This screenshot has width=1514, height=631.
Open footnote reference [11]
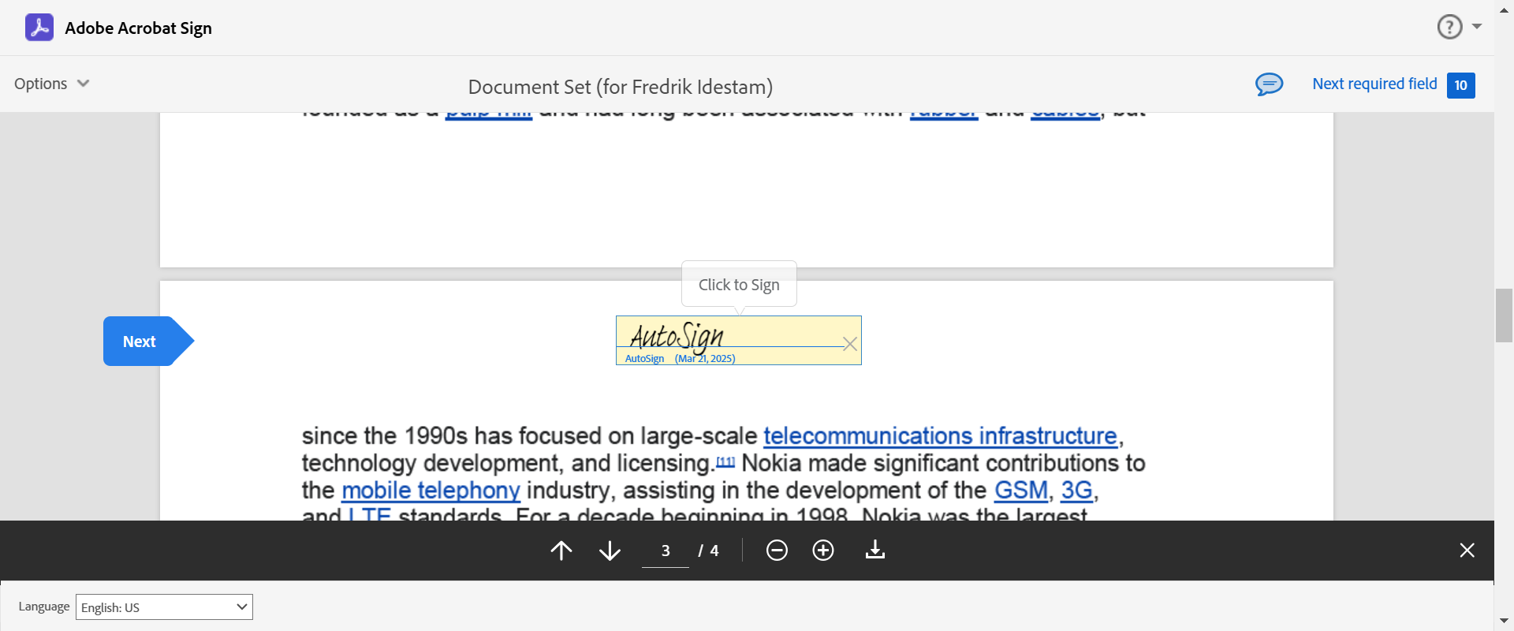725,461
